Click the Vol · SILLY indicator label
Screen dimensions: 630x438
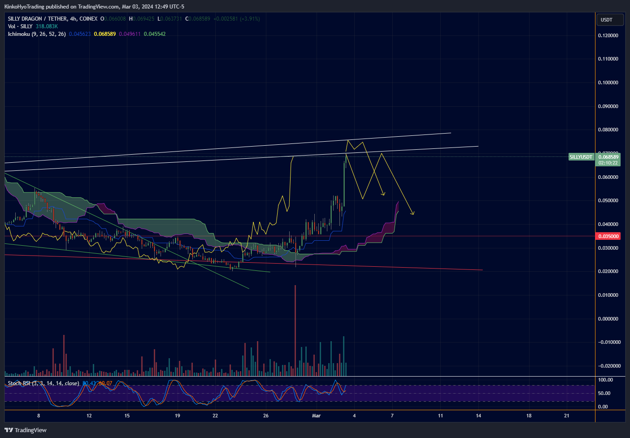pos(20,26)
